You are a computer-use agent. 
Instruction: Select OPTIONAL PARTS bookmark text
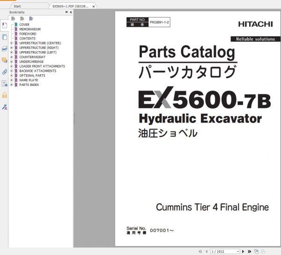click(x=32, y=76)
